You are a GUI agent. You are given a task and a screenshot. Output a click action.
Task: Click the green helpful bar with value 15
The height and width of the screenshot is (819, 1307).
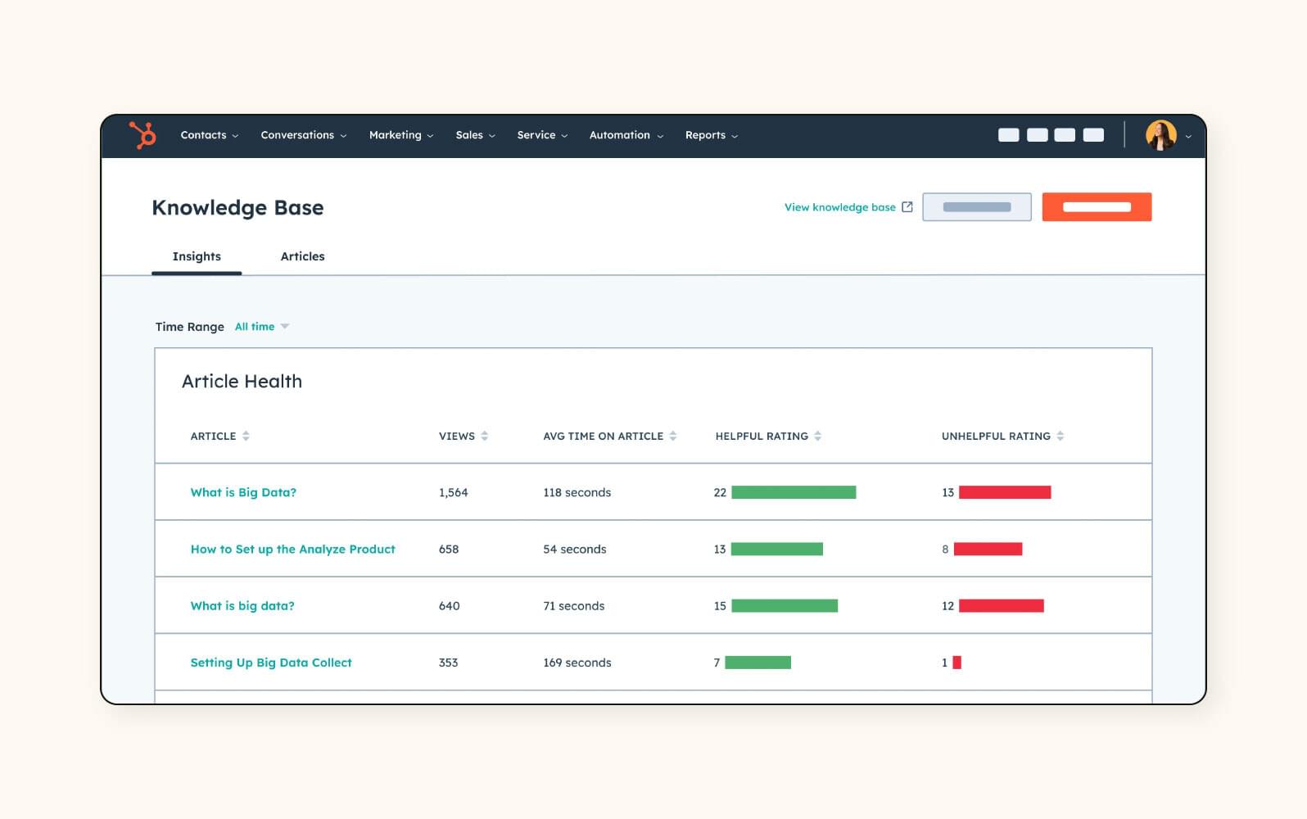[x=785, y=606]
